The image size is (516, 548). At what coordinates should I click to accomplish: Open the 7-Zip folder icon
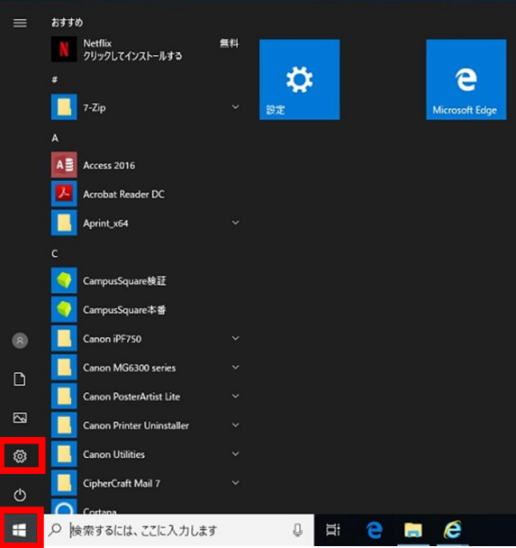click(x=64, y=106)
